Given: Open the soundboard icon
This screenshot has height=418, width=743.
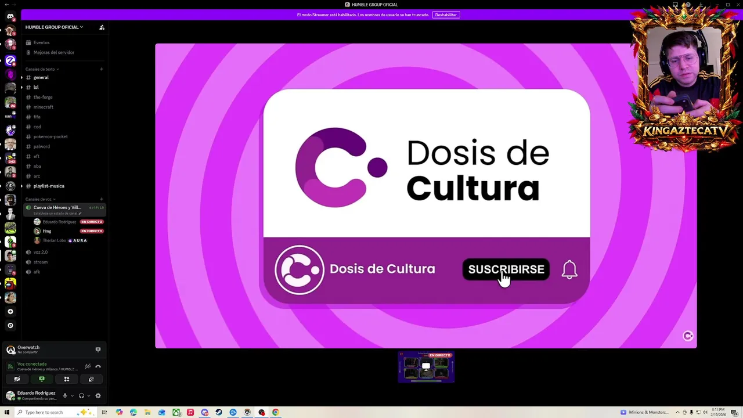Looking at the screenshot, I should (91, 379).
